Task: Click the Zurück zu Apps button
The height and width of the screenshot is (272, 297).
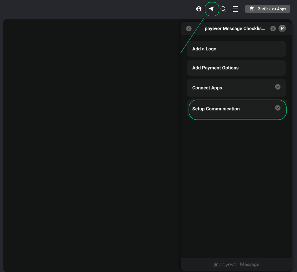Action: click(x=267, y=9)
